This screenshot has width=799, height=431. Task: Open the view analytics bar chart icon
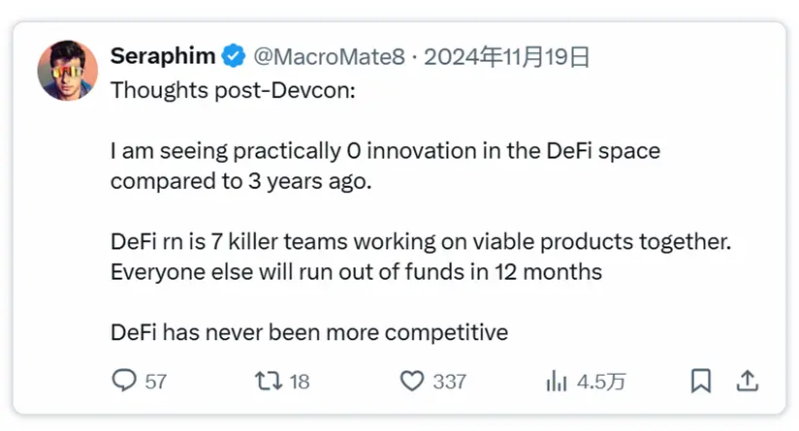point(557,381)
